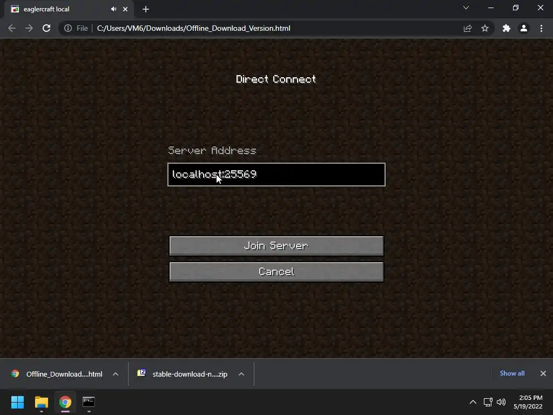The height and width of the screenshot is (415, 553).
Task: Open a new browser tab
Action: (x=146, y=9)
